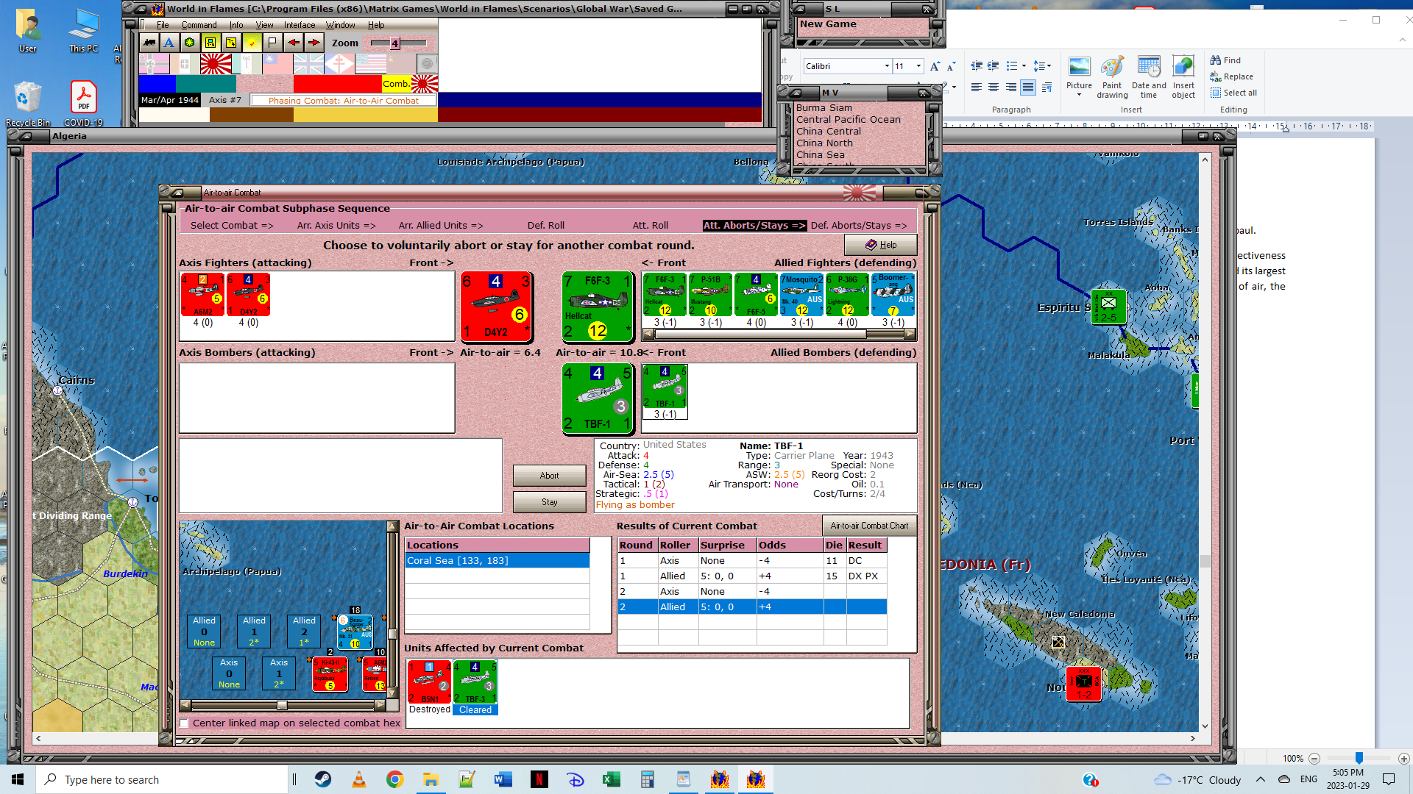Viewport: 1413px width, 794px height.
Task: Toggle align text left in WordPad
Action: pyautogui.click(x=977, y=87)
